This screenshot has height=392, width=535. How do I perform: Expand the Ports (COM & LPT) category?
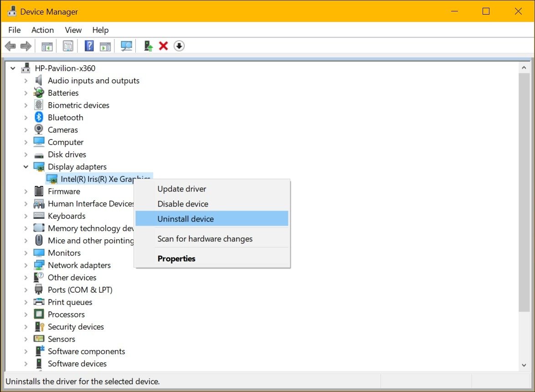(26, 290)
